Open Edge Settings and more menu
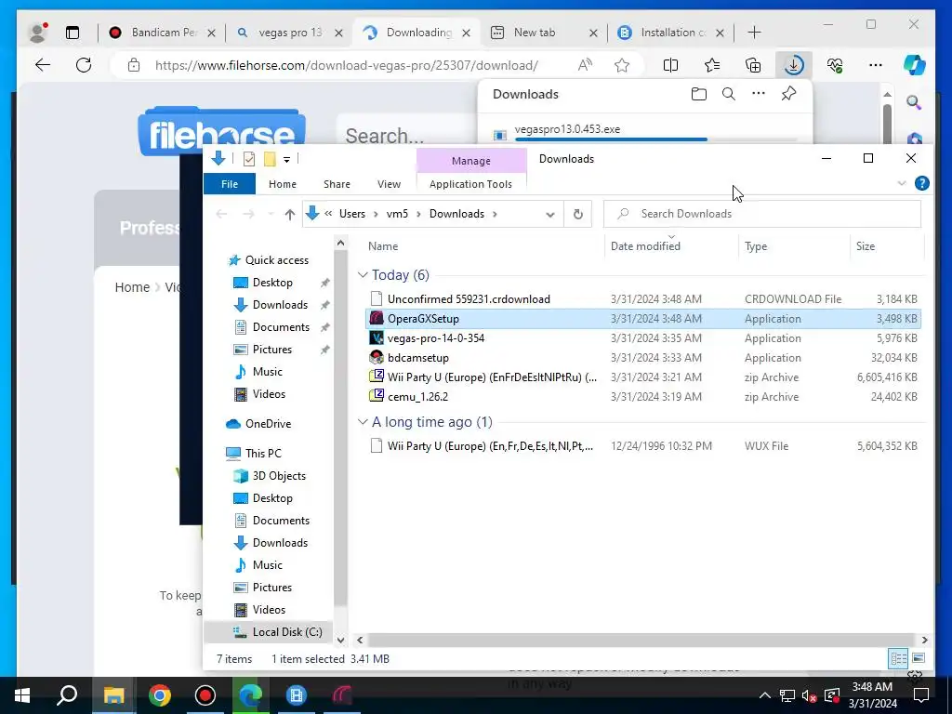Screen dimensions: 952x714 click(876, 65)
